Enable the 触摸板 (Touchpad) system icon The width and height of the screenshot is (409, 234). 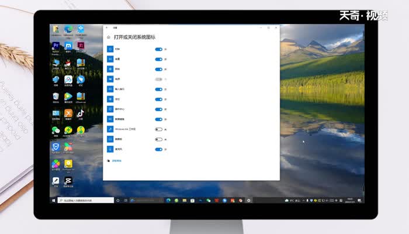click(x=158, y=139)
